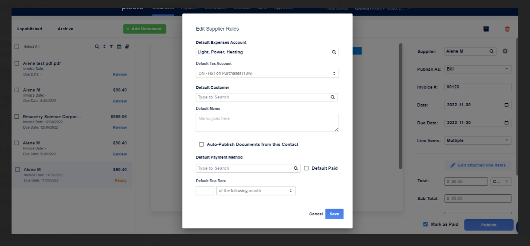Open the Default Tax Account dropdown
Viewport: 530px width, 246px height.
coord(267,73)
